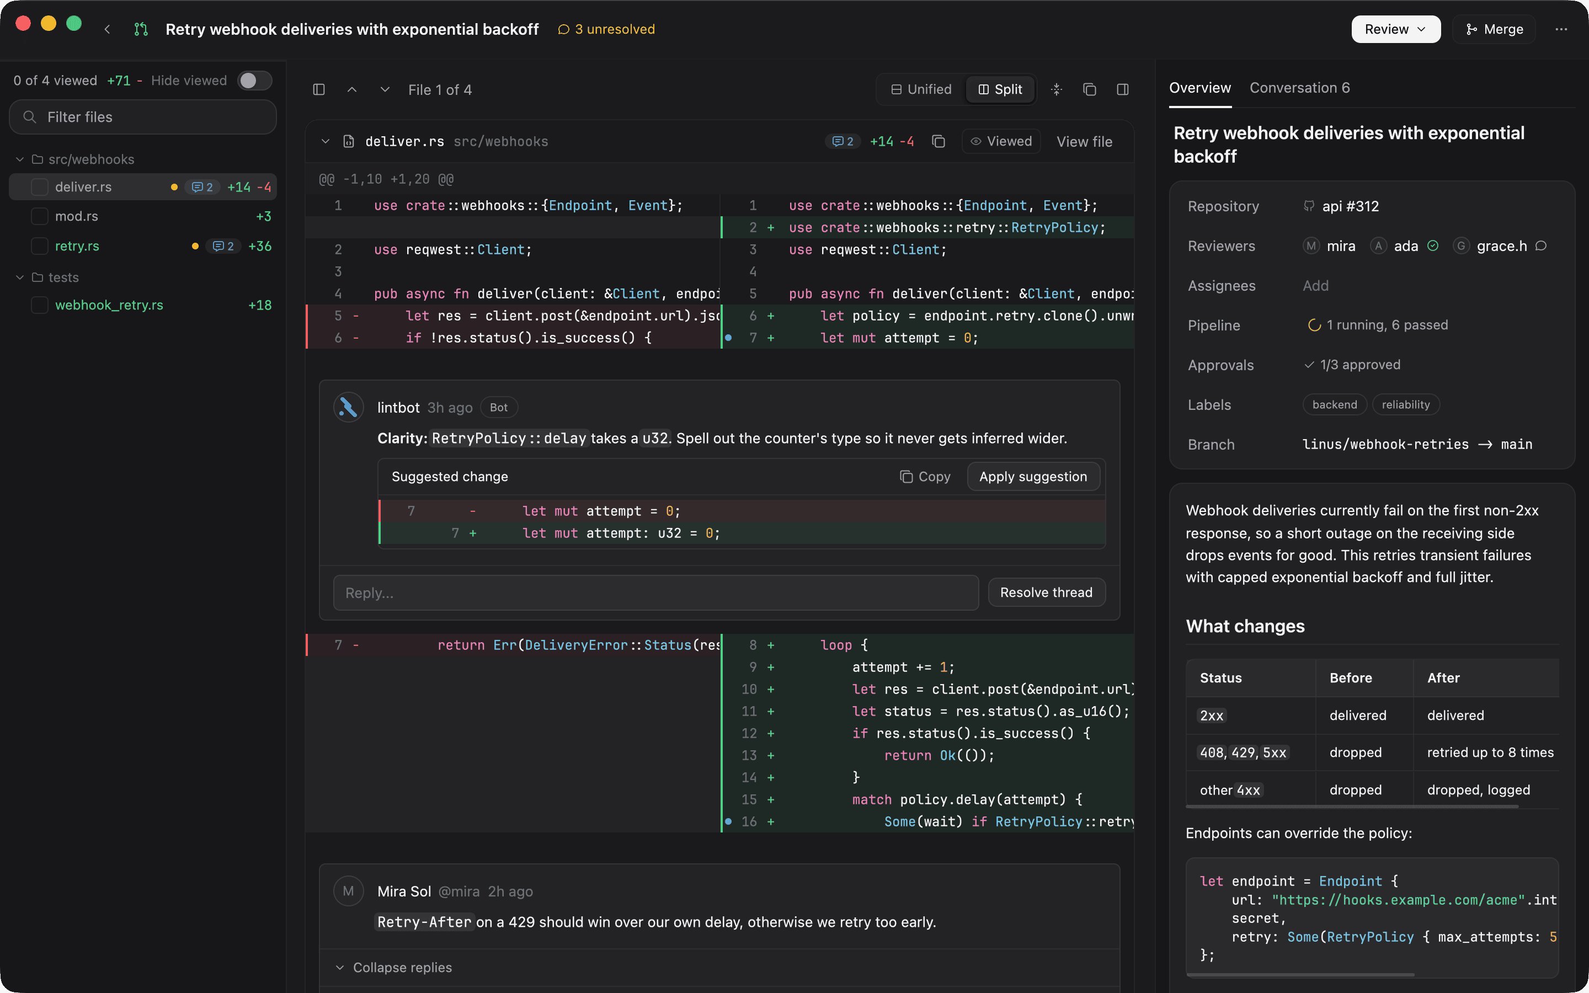
Task: Click Apply suggestion
Action: tap(1033, 476)
